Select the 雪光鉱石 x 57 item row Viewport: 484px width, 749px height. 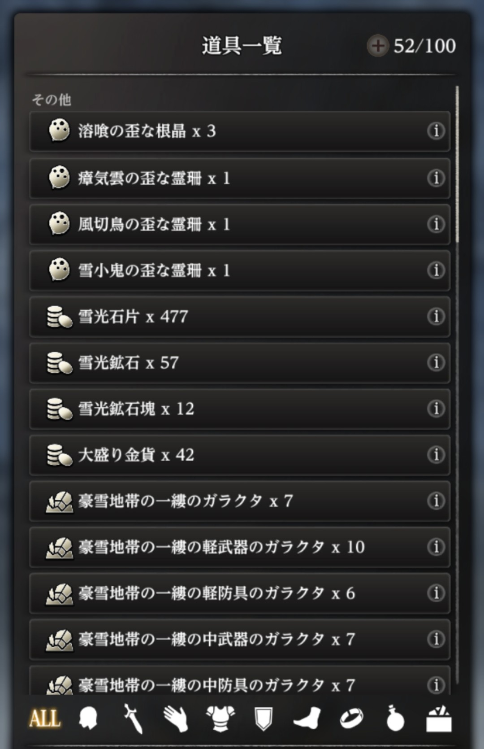240,362
